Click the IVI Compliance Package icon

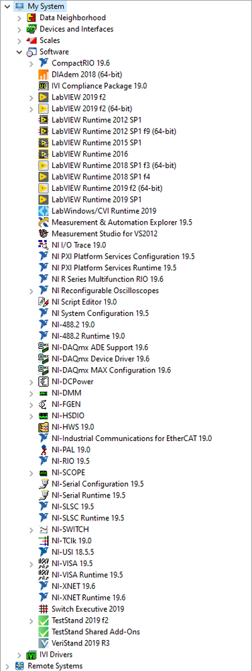point(44,86)
